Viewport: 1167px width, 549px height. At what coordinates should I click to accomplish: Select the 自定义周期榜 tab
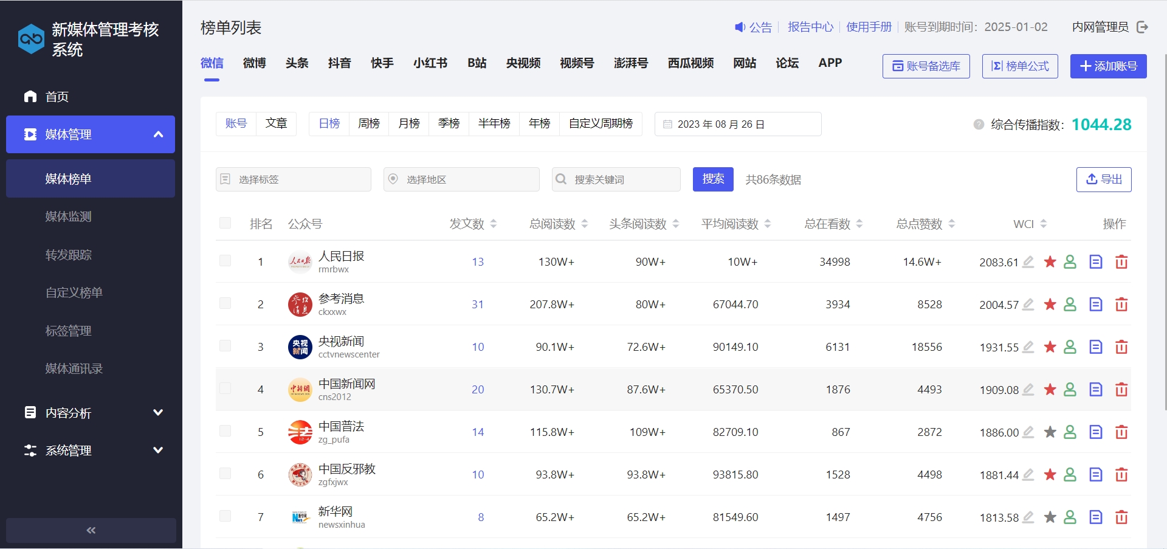coord(601,124)
